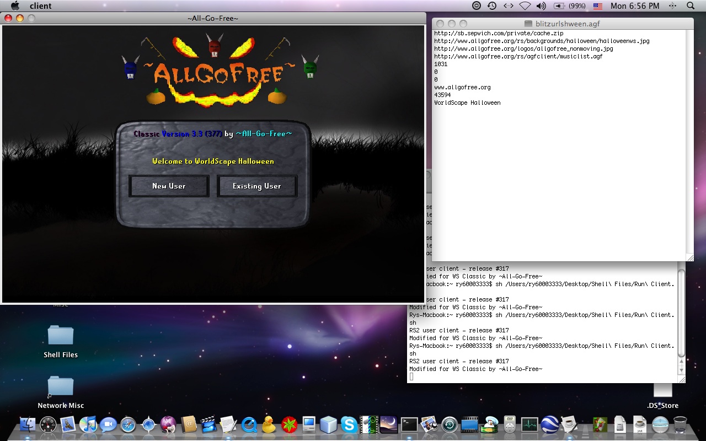Image resolution: width=706 pixels, height=441 pixels.
Task: Open the US flag input menu
Action: 598,6
